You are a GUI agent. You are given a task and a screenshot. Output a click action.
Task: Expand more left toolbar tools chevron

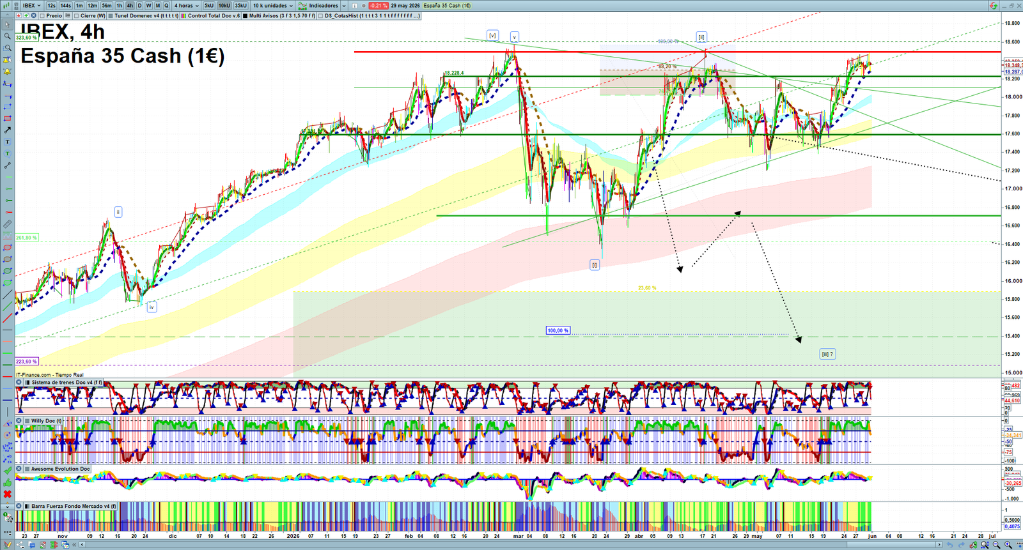click(7, 506)
